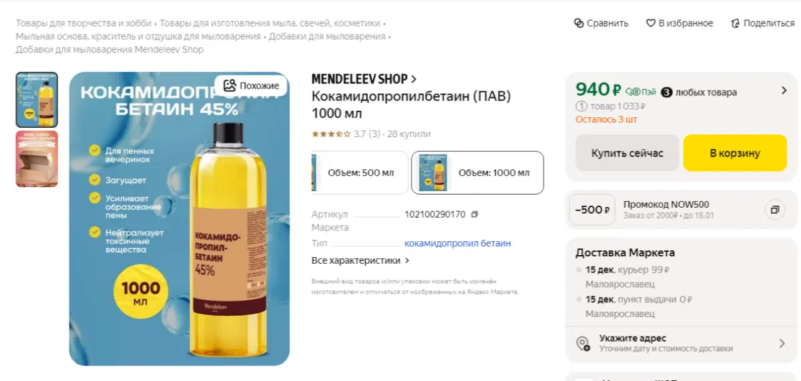
Task: Click the delivery address location pin icon
Action: click(583, 344)
